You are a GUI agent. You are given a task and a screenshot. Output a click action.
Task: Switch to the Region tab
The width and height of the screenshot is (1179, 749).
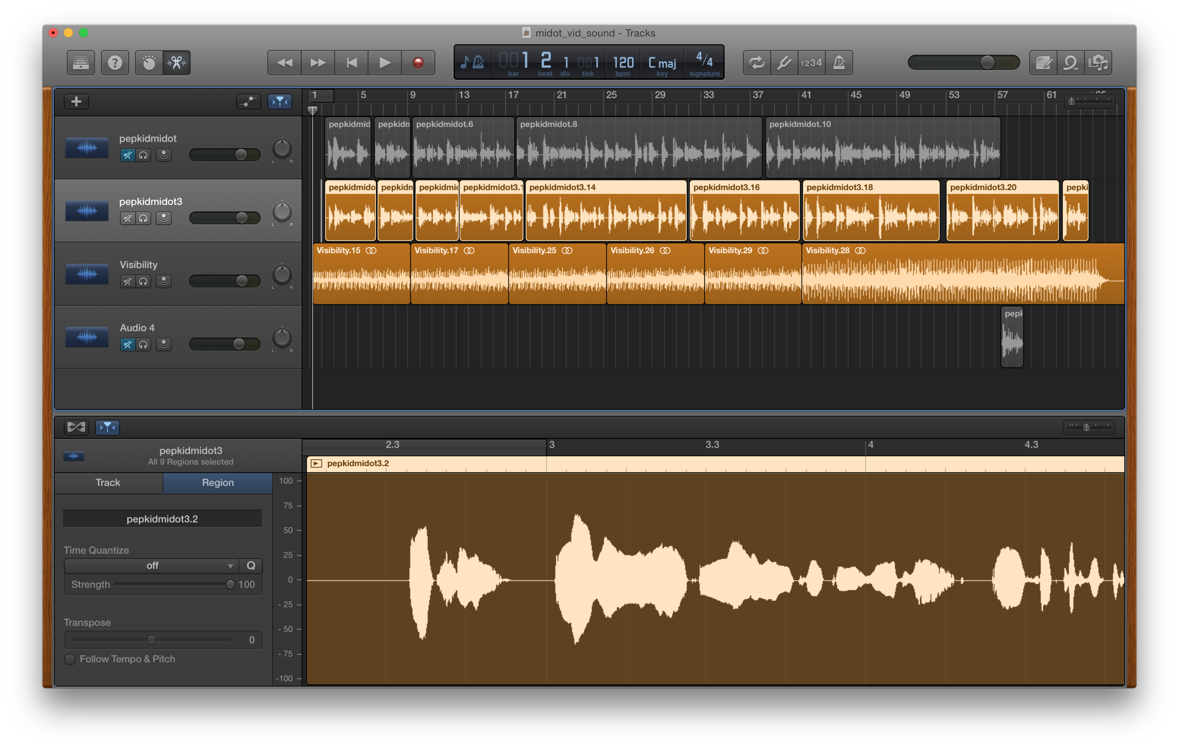[x=218, y=482]
